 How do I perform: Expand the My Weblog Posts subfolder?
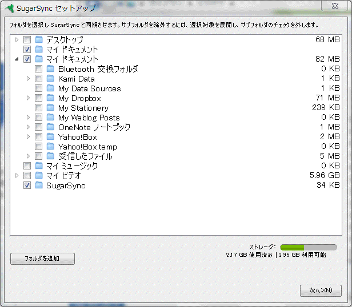(29, 118)
